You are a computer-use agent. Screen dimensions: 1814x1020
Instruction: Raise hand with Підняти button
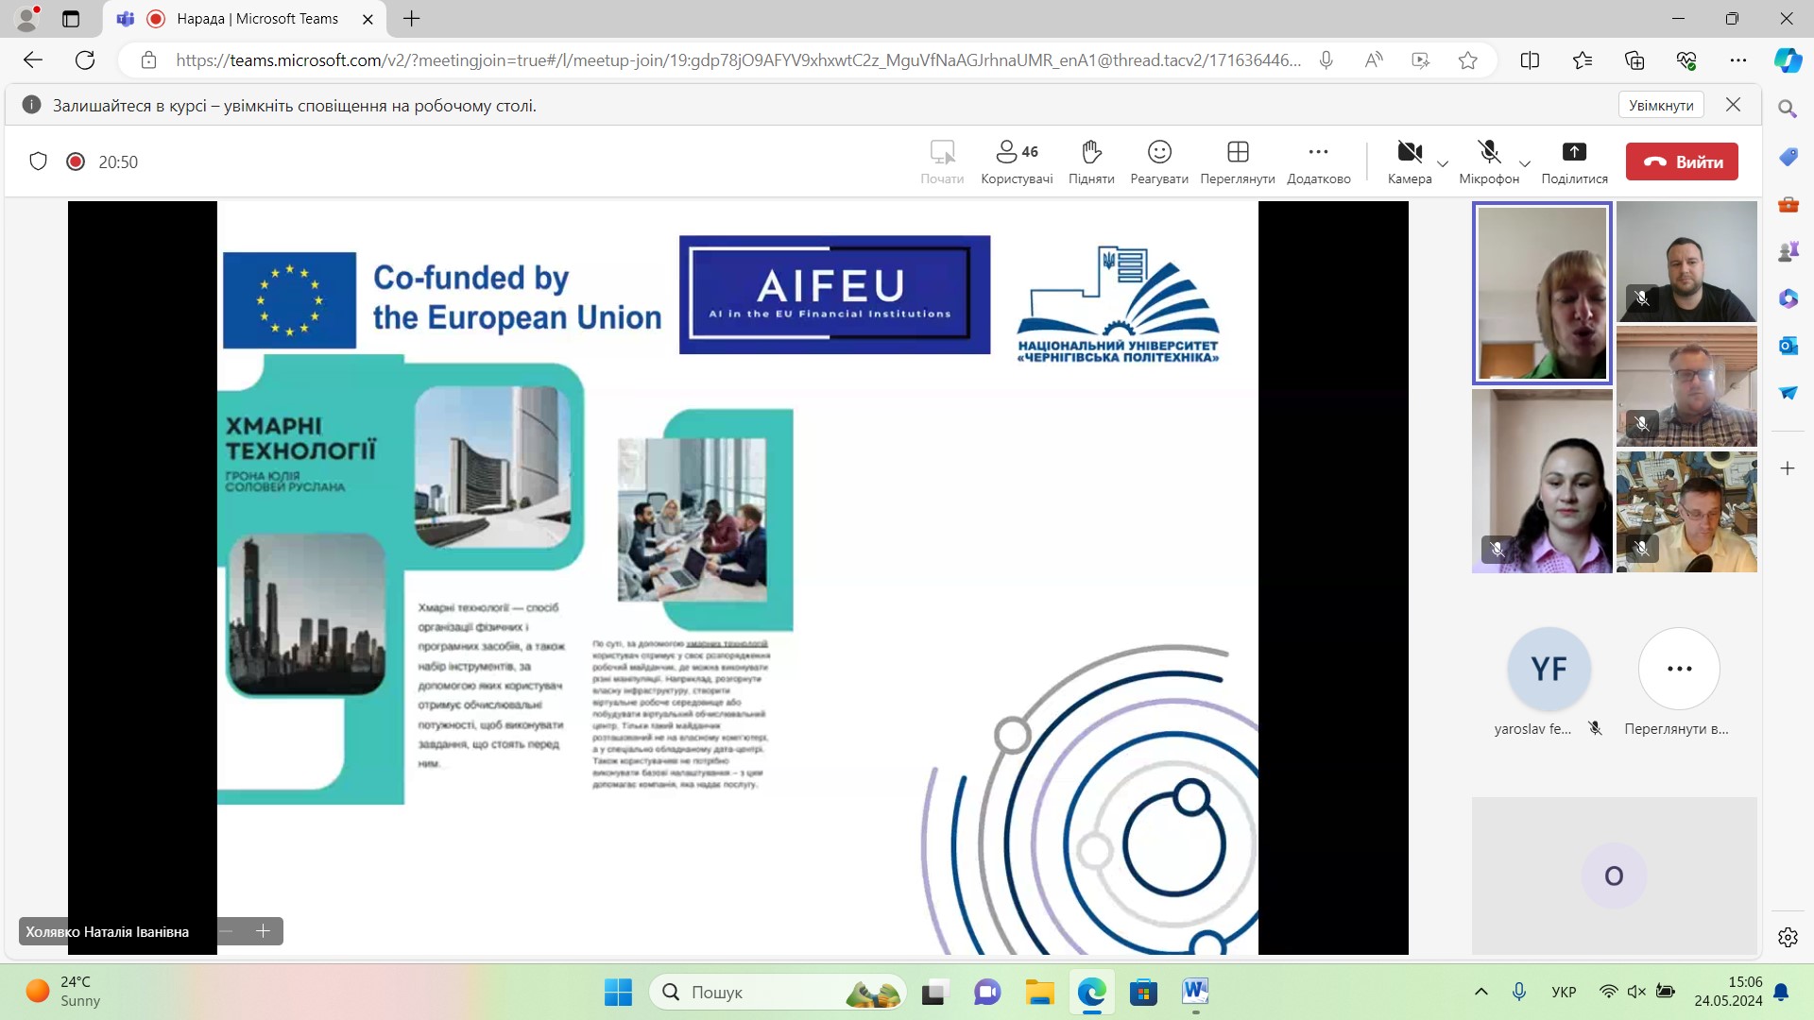1091,161
